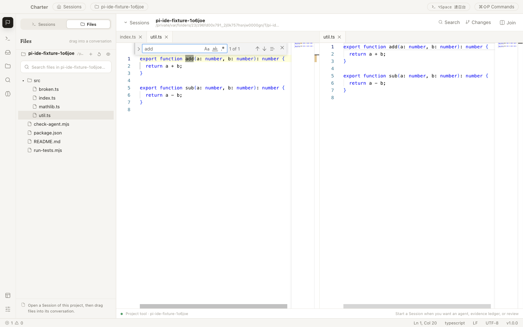This screenshot has height=327, width=523.
Task: Click Project tool status text
Action: [157, 314]
